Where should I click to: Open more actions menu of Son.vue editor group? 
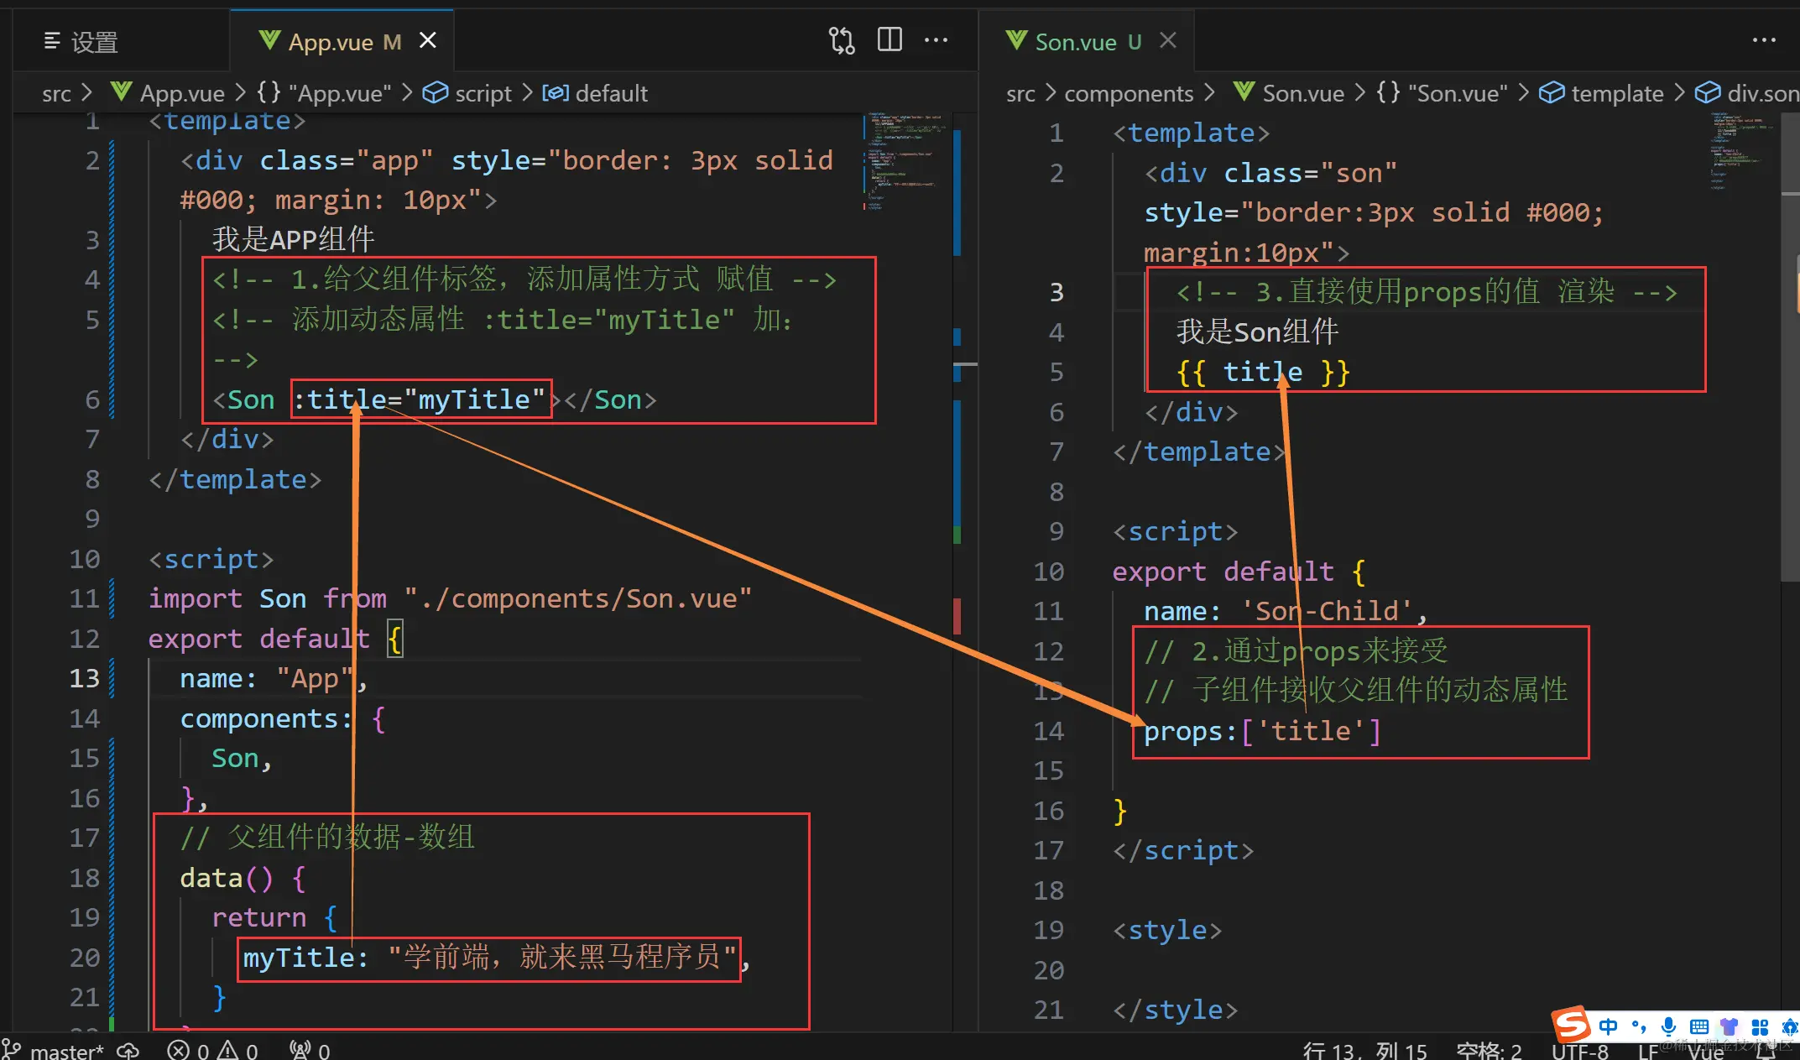click(1764, 39)
